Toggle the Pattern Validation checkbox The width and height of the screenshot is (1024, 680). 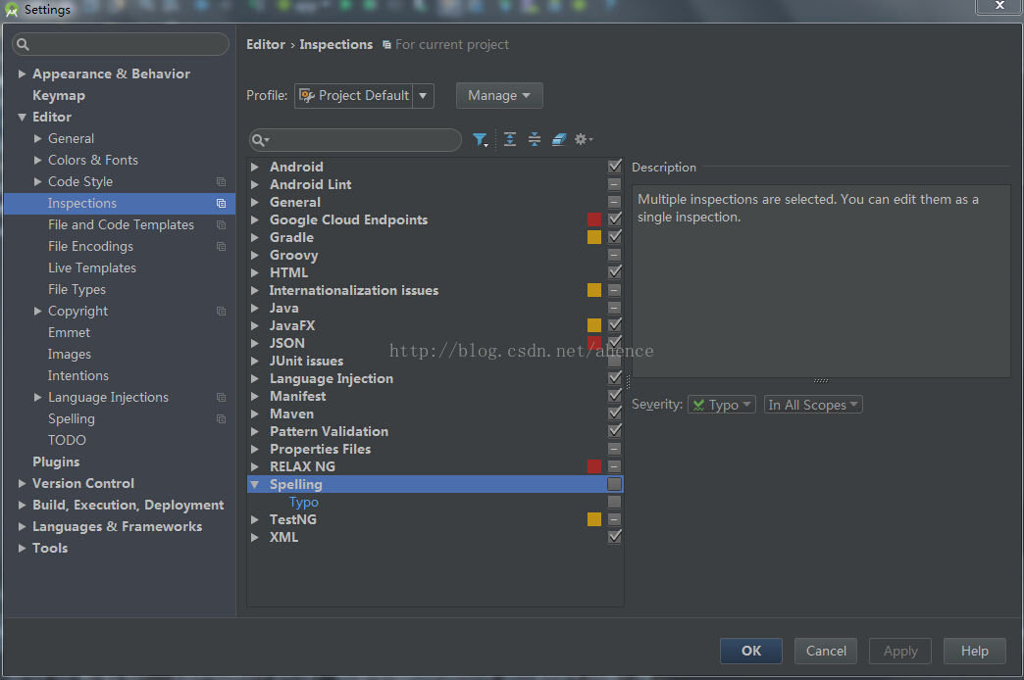[x=615, y=431]
